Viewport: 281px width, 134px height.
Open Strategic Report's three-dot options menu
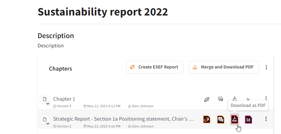(266, 119)
